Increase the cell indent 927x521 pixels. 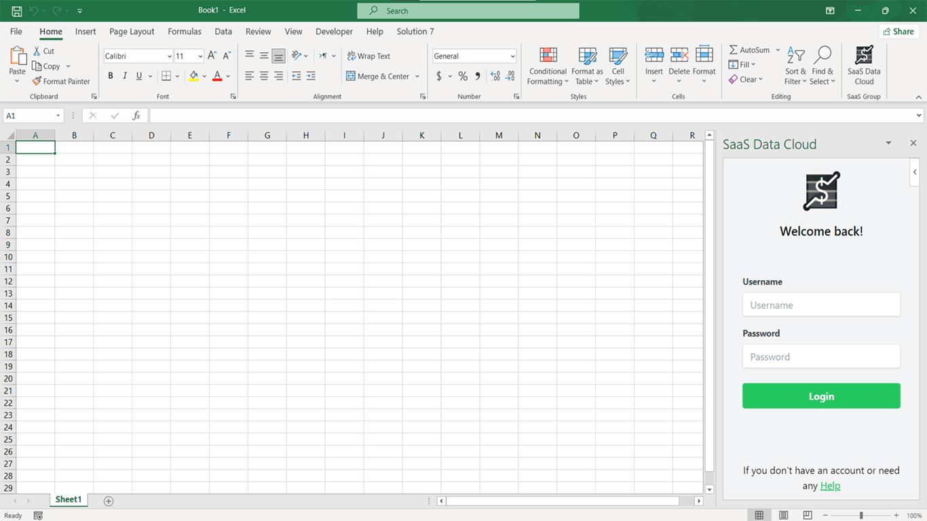[311, 76]
